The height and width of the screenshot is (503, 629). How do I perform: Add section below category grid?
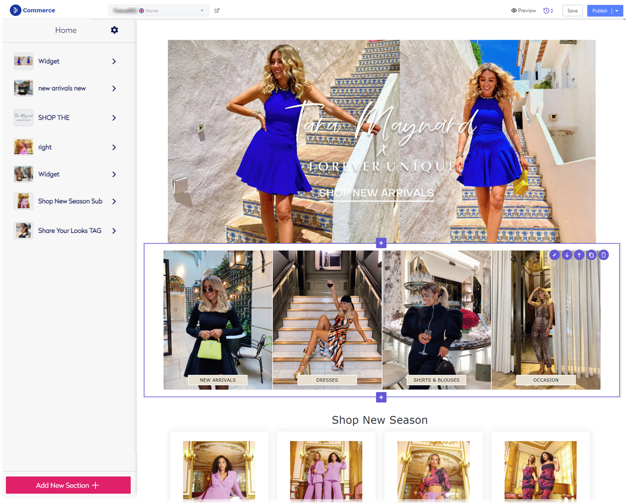click(x=381, y=397)
